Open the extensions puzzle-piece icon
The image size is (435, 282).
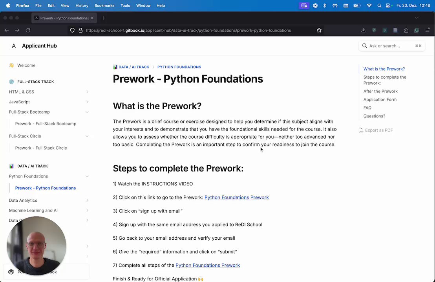click(x=406, y=31)
